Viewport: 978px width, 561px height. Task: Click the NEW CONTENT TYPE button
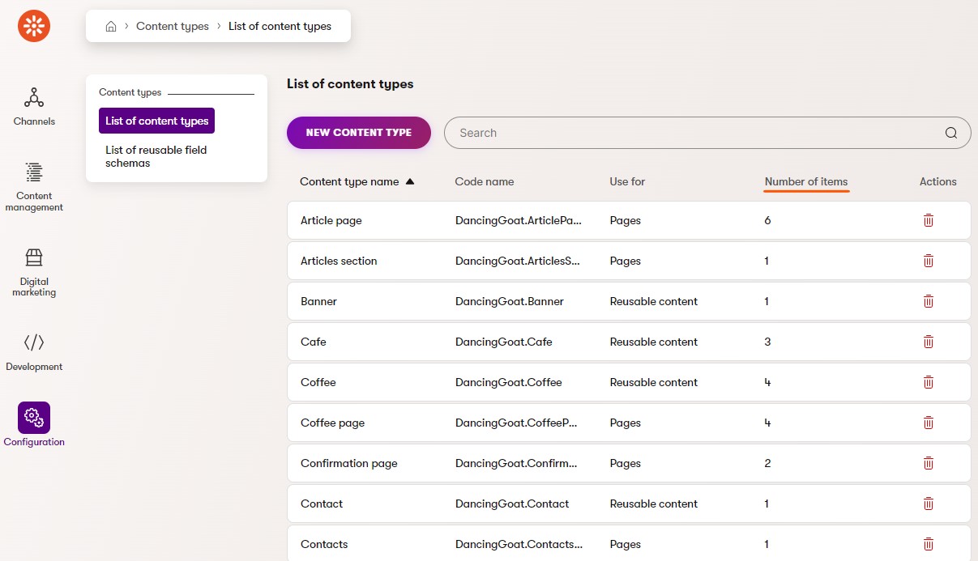point(358,132)
